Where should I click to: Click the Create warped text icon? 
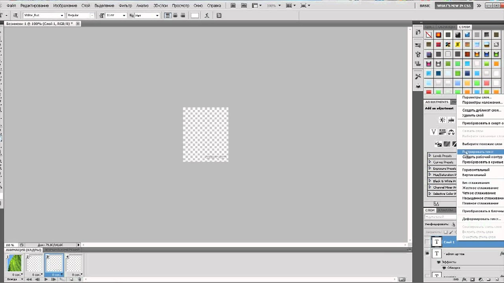pyautogui.click(x=208, y=15)
